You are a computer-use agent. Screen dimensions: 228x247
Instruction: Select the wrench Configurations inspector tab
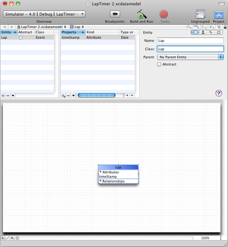click(211, 32)
